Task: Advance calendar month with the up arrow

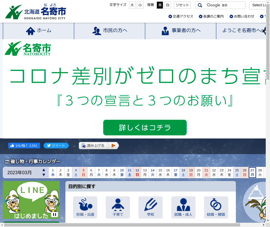Action: click(44, 170)
